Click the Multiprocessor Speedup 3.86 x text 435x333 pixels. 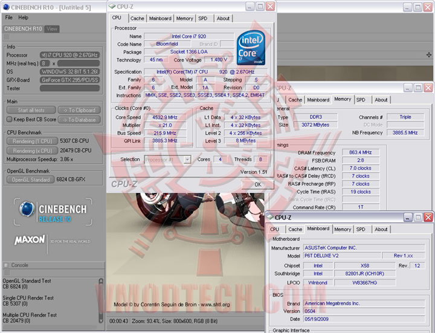(40, 160)
